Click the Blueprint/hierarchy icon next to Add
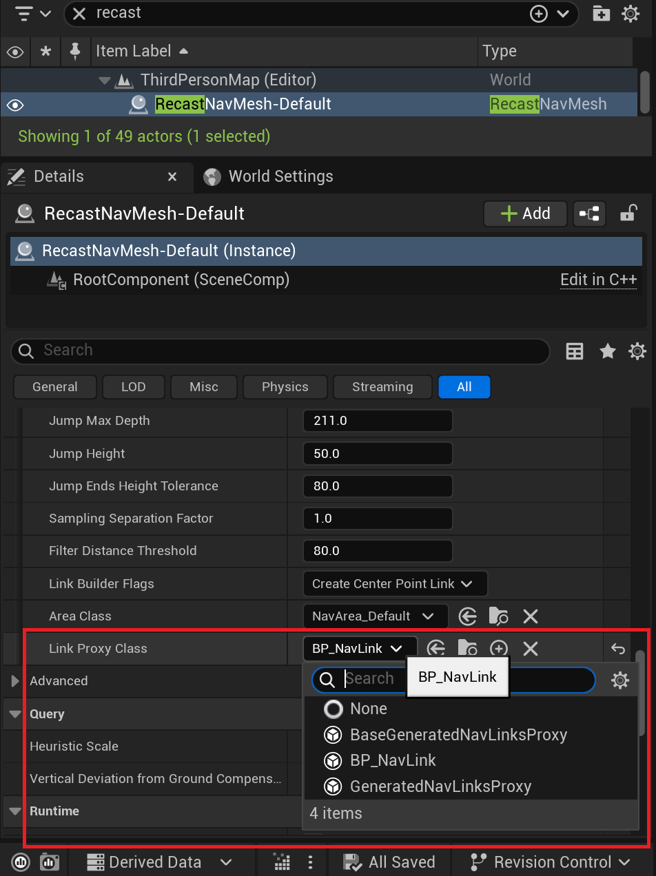This screenshot has height=876, width=656. coord(589,213)
